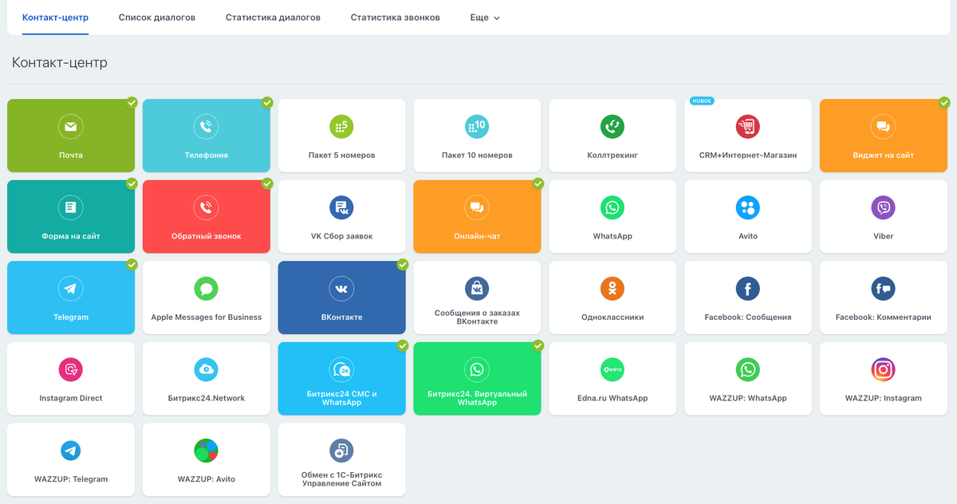Image resolution: width=957 pixels, height=504 pixels.
Task: Open the Avito channel icon
Action: [748, 207]
